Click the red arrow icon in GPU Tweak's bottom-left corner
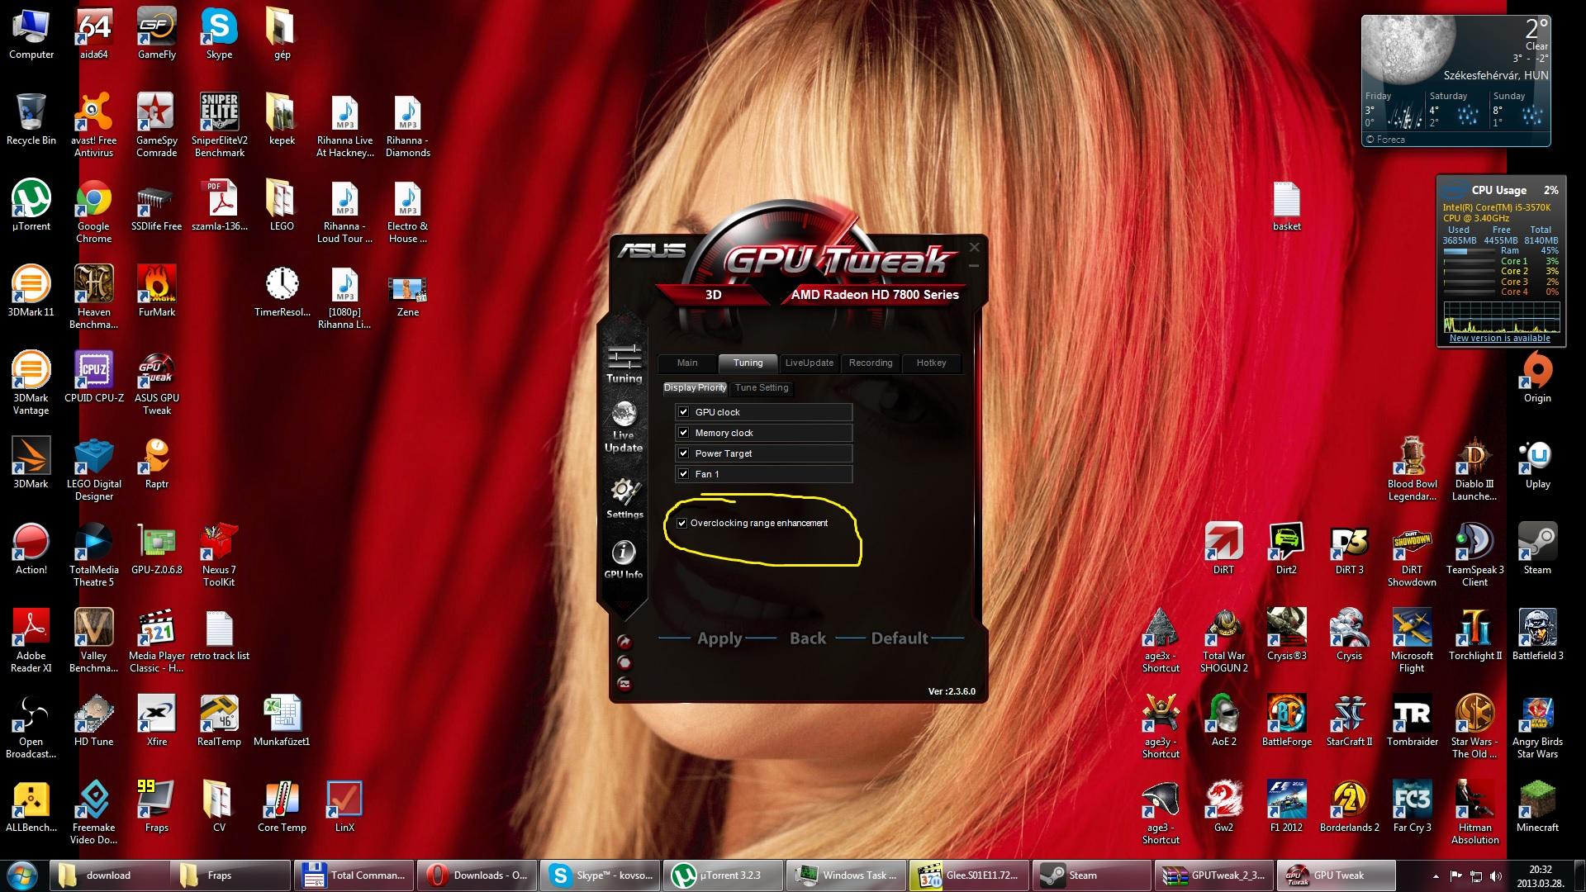The image size is (1586, 892). pyautogui.click(x=624, y=642)
